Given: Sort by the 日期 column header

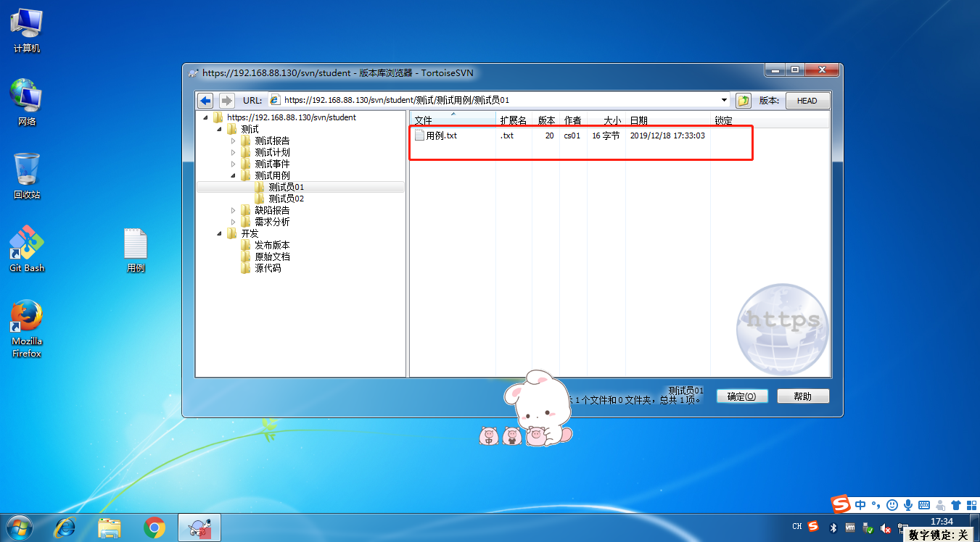Looking at the screenshot, I should 668,120.
